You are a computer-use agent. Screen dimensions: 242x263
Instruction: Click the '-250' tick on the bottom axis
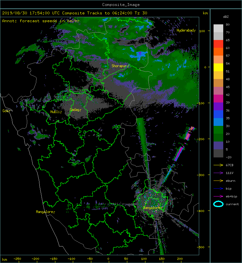pos(17,259)
